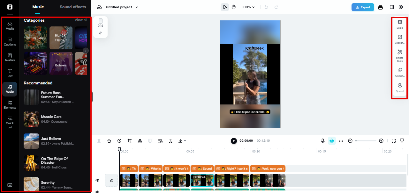
Task: Delete the selected clip using the trash icon
Action: tap(109, 140)
